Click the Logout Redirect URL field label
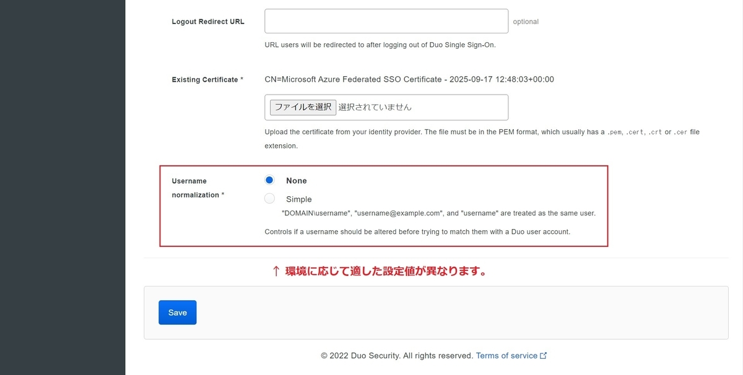 click(x=208, y=22)
